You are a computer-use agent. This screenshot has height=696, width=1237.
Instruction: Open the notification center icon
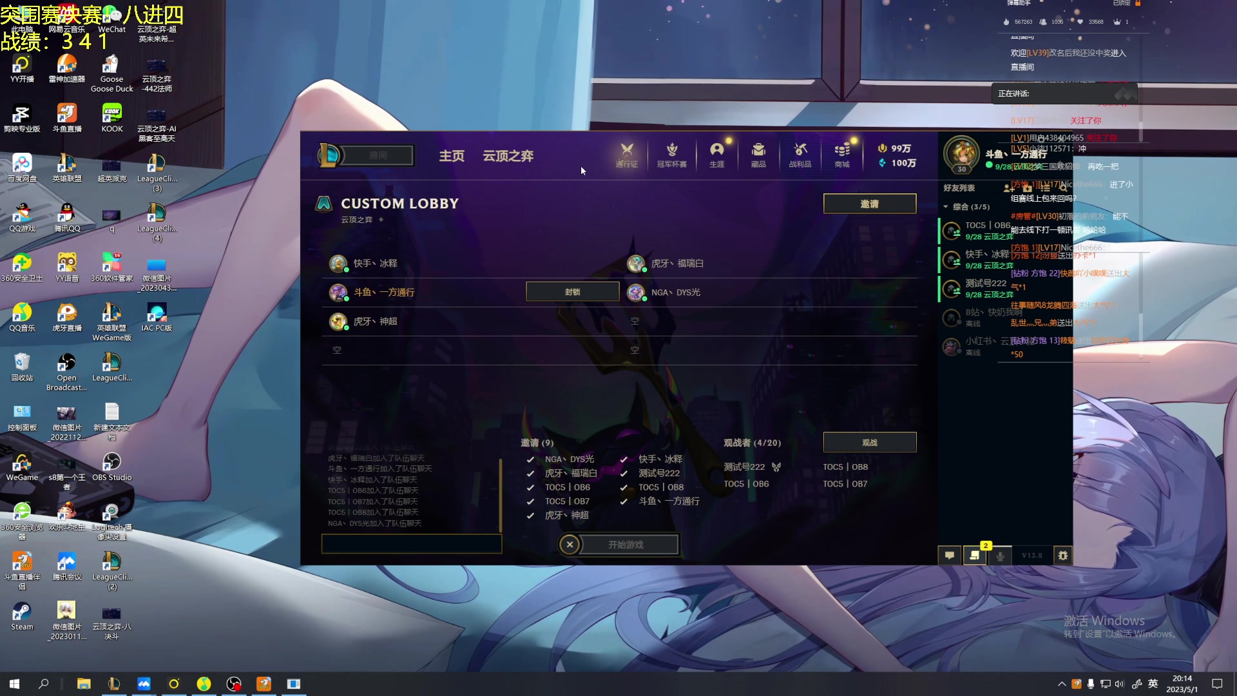[x=1217, y=684]
